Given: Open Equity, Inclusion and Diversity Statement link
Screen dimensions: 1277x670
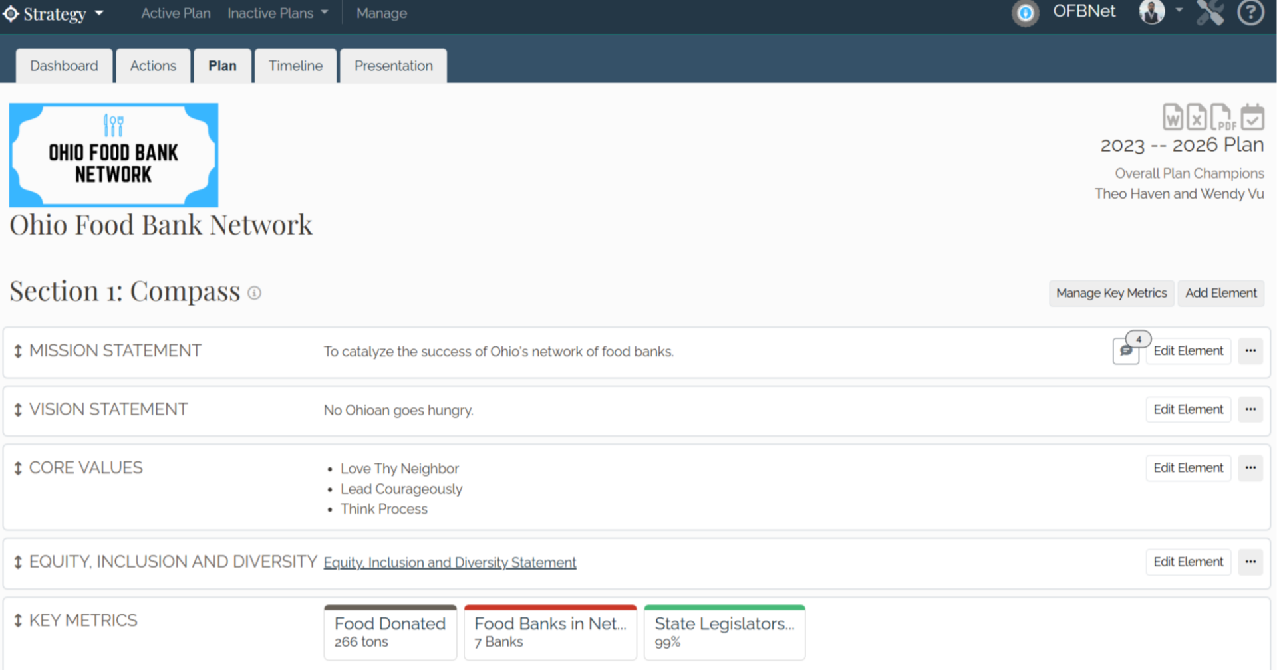Looking at the screenshot, I should click(x=450, y=562).
